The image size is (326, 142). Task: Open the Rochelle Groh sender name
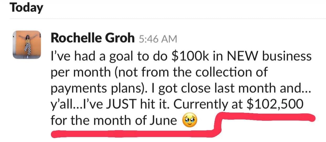coord(92,38)
